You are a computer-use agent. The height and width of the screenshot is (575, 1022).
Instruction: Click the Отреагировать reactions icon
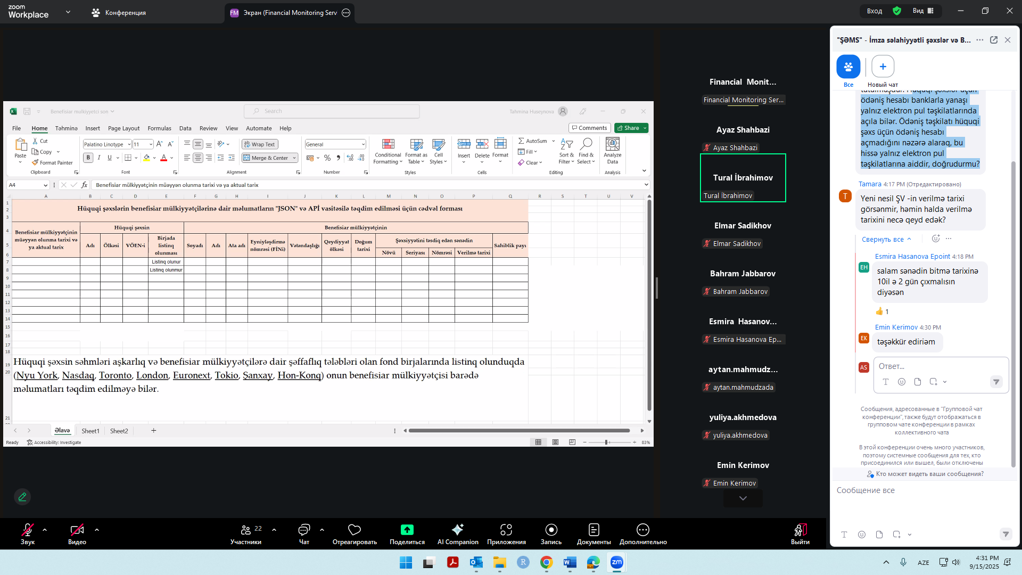(x=355, y=530)
